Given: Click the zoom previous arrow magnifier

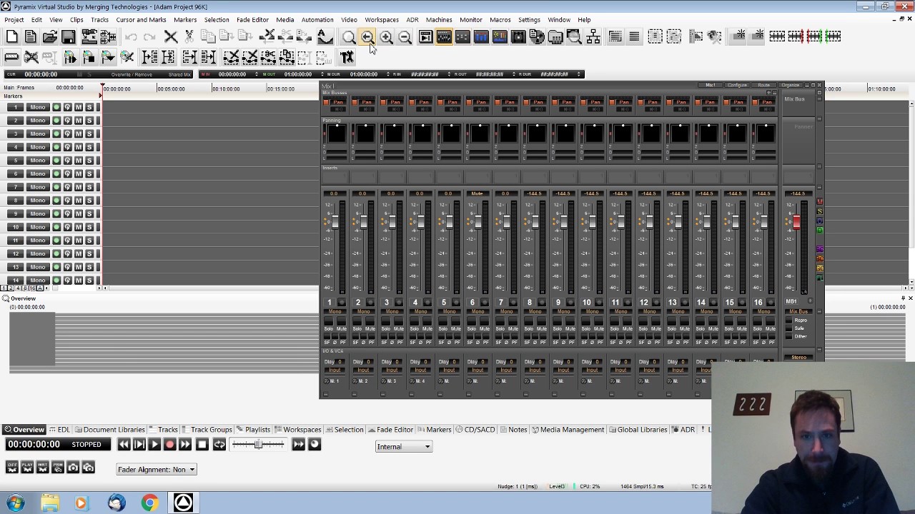Looking at the screenshot, I should click(367, 37).
